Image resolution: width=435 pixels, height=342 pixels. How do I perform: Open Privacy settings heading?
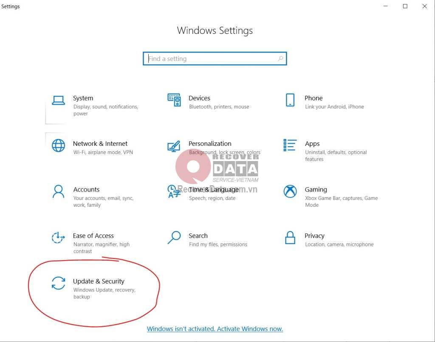tap(315, 236)
